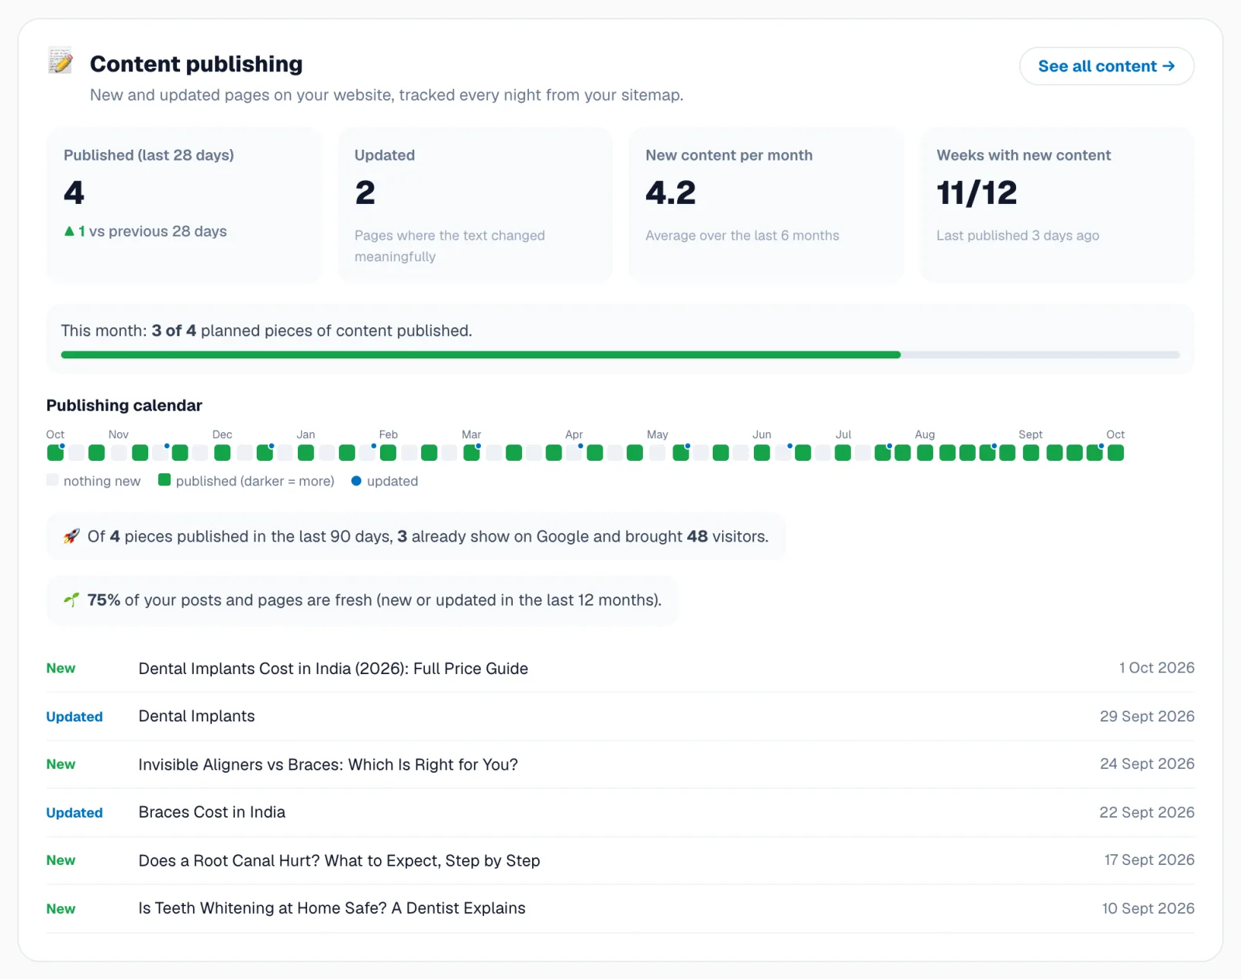Click the 'New content per month' card label
The width and height of the screenshot is (1241, 979).
729,155
